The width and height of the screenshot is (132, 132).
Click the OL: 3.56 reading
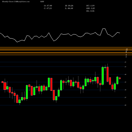pos(90,11)
